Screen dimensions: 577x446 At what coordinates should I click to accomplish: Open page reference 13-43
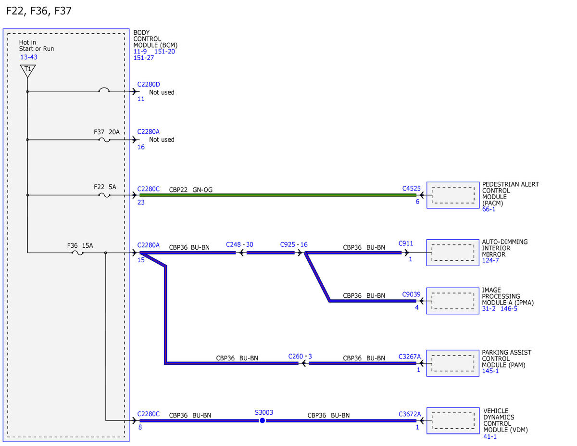[x=28, y=57]
